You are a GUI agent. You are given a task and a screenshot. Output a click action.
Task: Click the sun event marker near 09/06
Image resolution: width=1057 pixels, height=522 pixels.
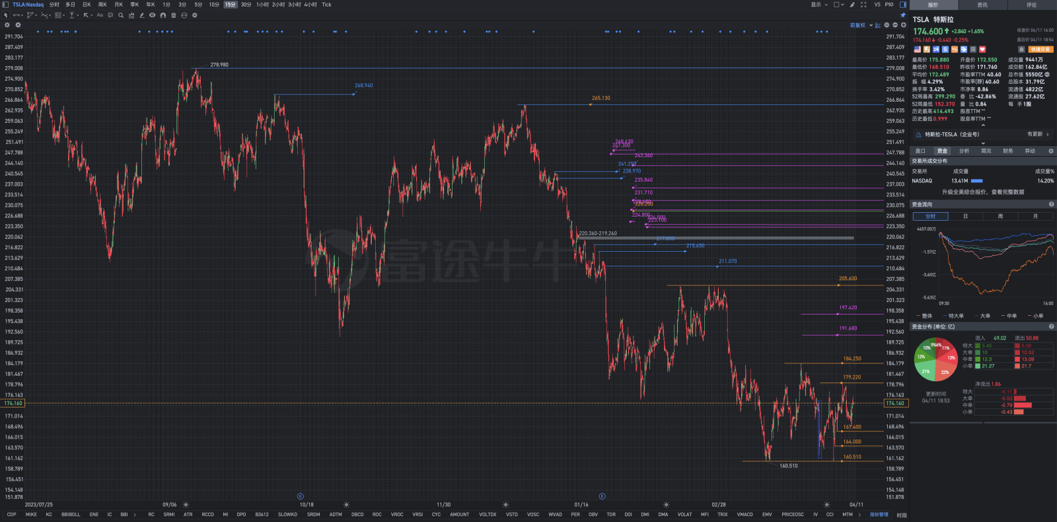tap(186, 504)
